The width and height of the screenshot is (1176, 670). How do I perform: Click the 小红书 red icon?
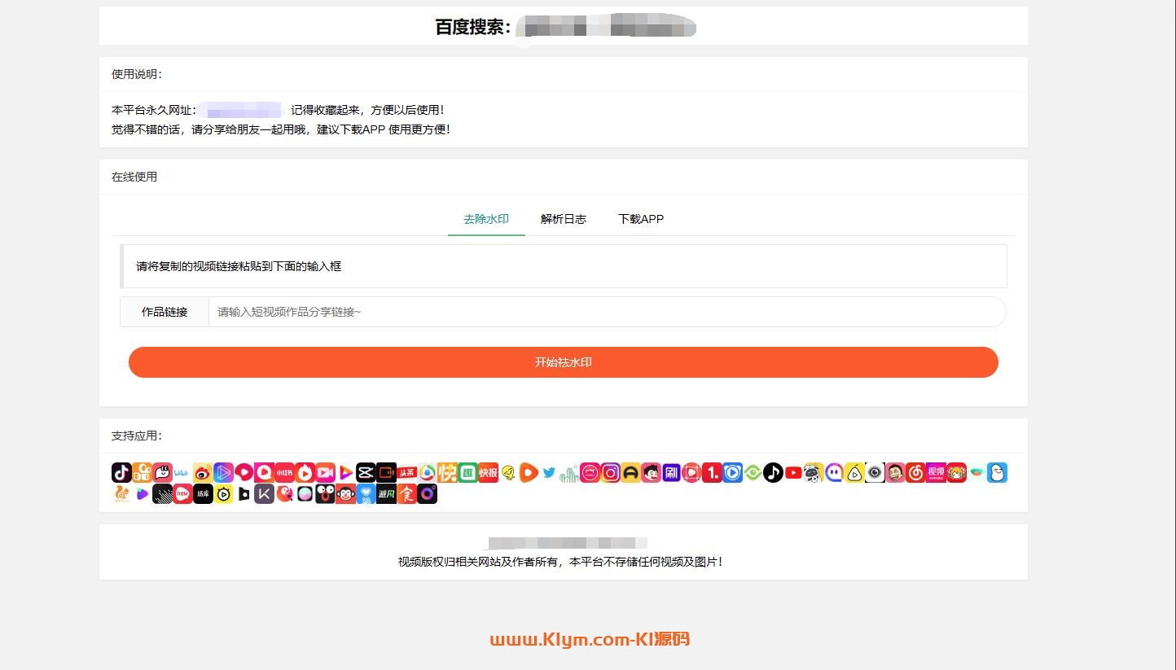pos(284,473)
